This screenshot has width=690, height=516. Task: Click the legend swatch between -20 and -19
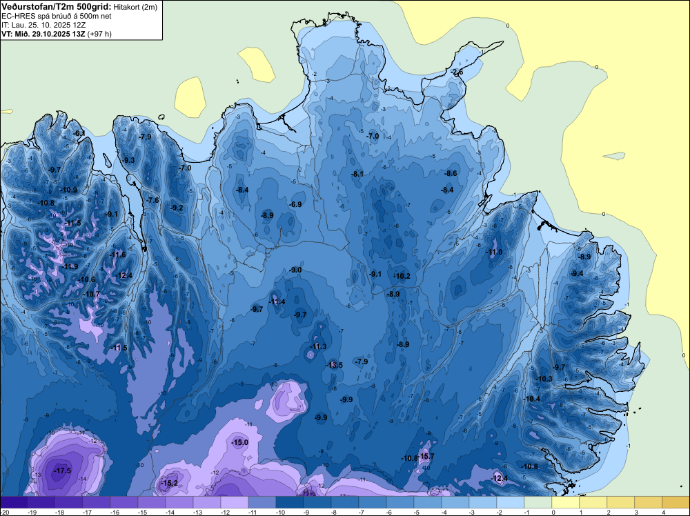tap(14, 502)
